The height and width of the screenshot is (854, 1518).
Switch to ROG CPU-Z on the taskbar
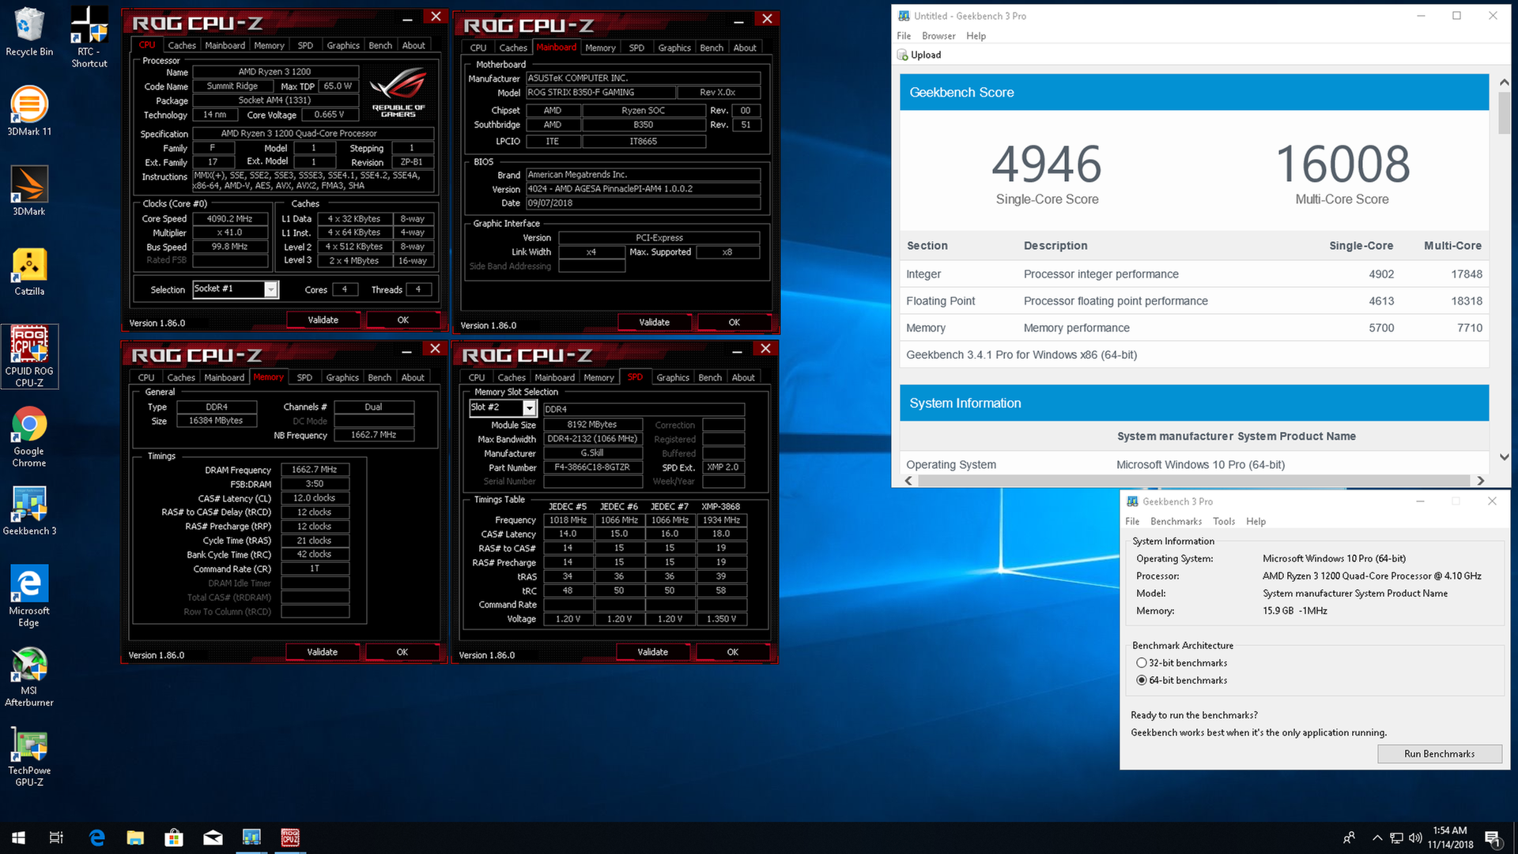pyautogui.click(x=290, y=837)
